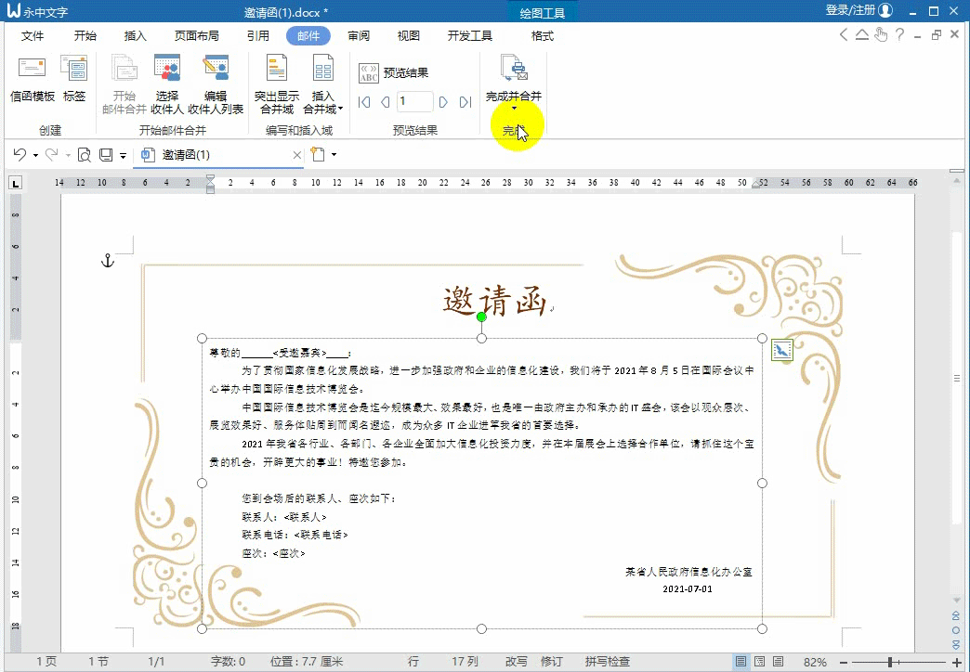970x672 pixels.
Task: Click the print preview icon on quick access toolbar
Action: [84, 155]
